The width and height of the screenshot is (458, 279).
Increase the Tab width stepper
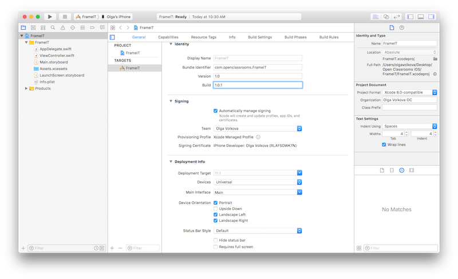point(406,133)
